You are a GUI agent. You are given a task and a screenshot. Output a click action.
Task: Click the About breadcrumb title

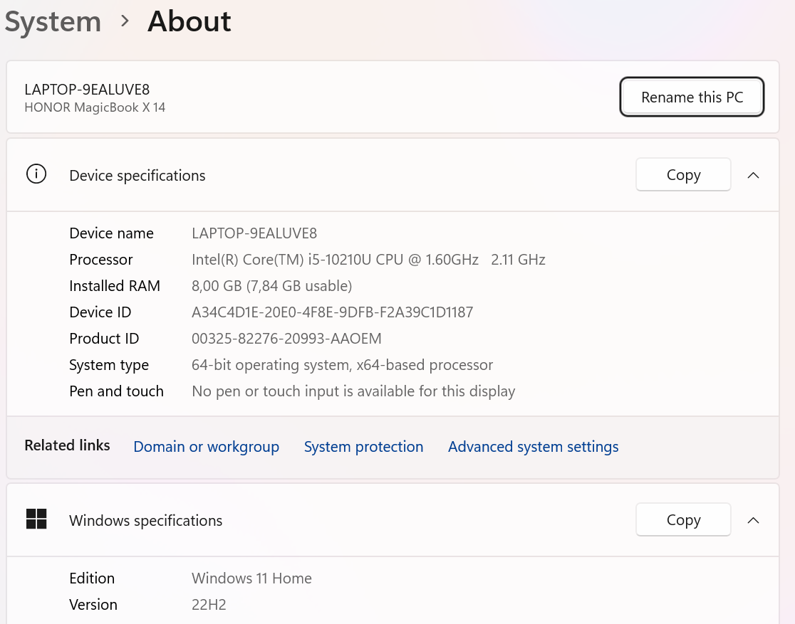pyautogui.click(x=189, y=21)
